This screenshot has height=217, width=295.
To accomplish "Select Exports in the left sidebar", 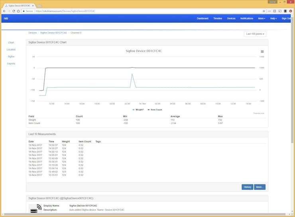I will click(x=11, y=64).
